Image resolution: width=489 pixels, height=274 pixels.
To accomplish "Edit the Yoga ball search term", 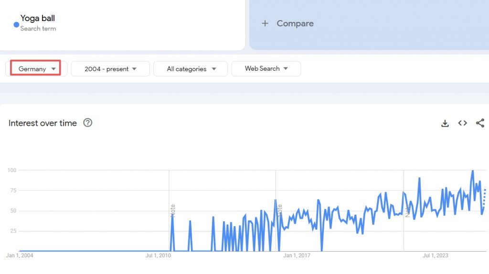I will 38,19.
